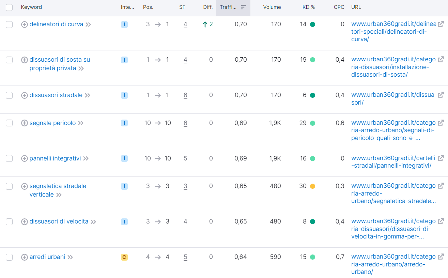
Task: Click Informational intent badge for segnale pericolo
Action: click(124, 123)
